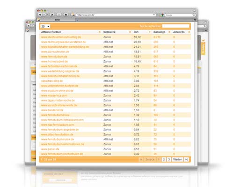Screen dimensions: 234x187
Task: Click the OVI value 56,72
Action: coord(137,37)
